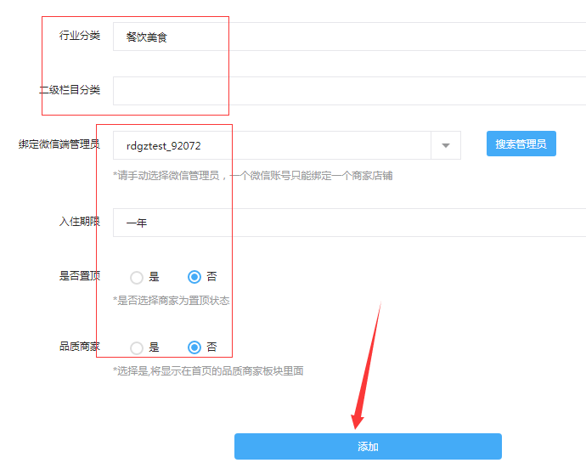Open the 入住期限 dropdown showing 一年
This screenshot has width=586, height=463.
(x=349, y=223)
